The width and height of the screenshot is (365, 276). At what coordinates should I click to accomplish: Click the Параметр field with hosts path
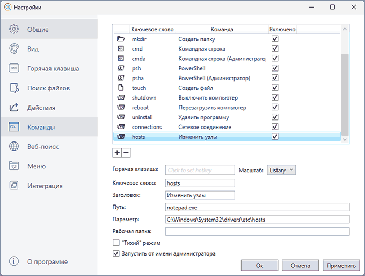(x=258, y=220)
